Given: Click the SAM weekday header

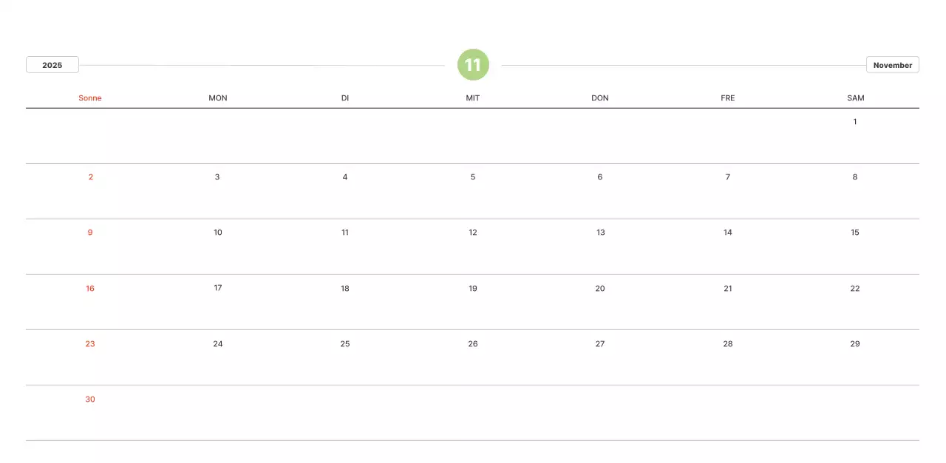Looking at the screenshot, I should coord(855,98).
